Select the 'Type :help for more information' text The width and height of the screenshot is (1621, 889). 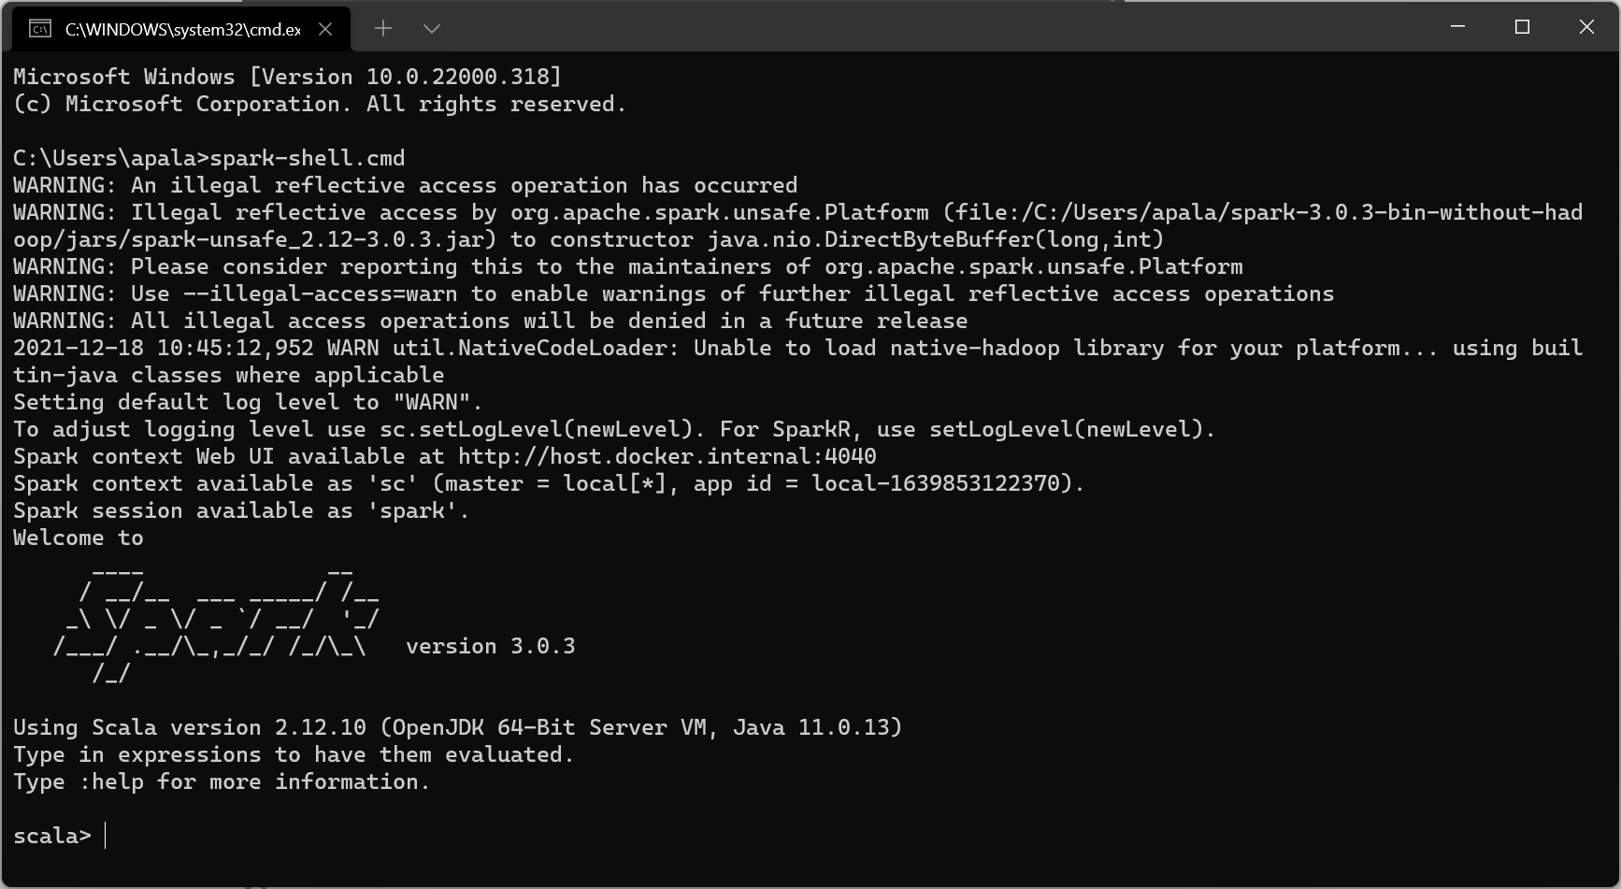[221, 781]
